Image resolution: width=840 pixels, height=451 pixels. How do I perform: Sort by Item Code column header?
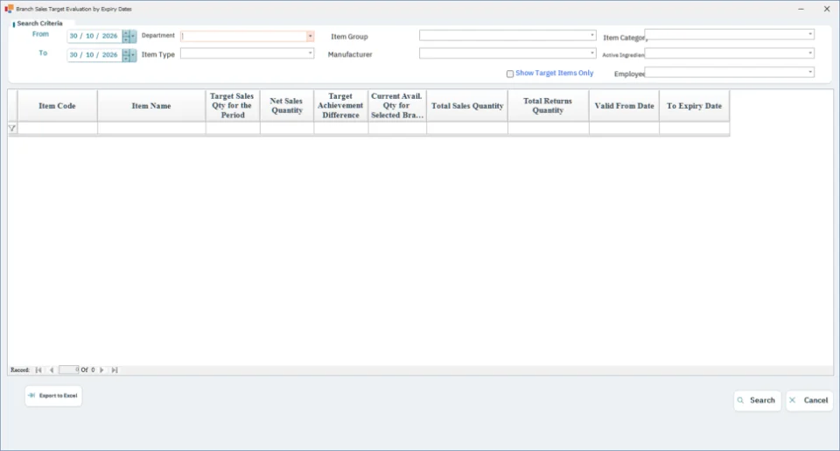click(x=58, y=106)
